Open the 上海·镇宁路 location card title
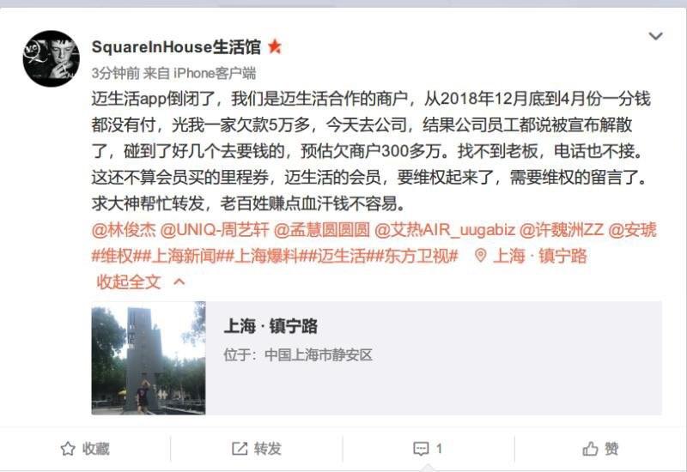 point(271,326)
